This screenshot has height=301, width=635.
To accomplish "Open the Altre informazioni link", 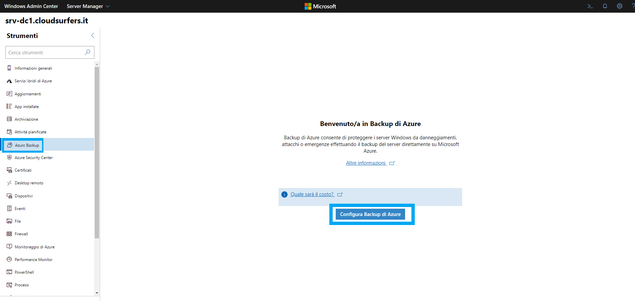I will click(366, 163).
